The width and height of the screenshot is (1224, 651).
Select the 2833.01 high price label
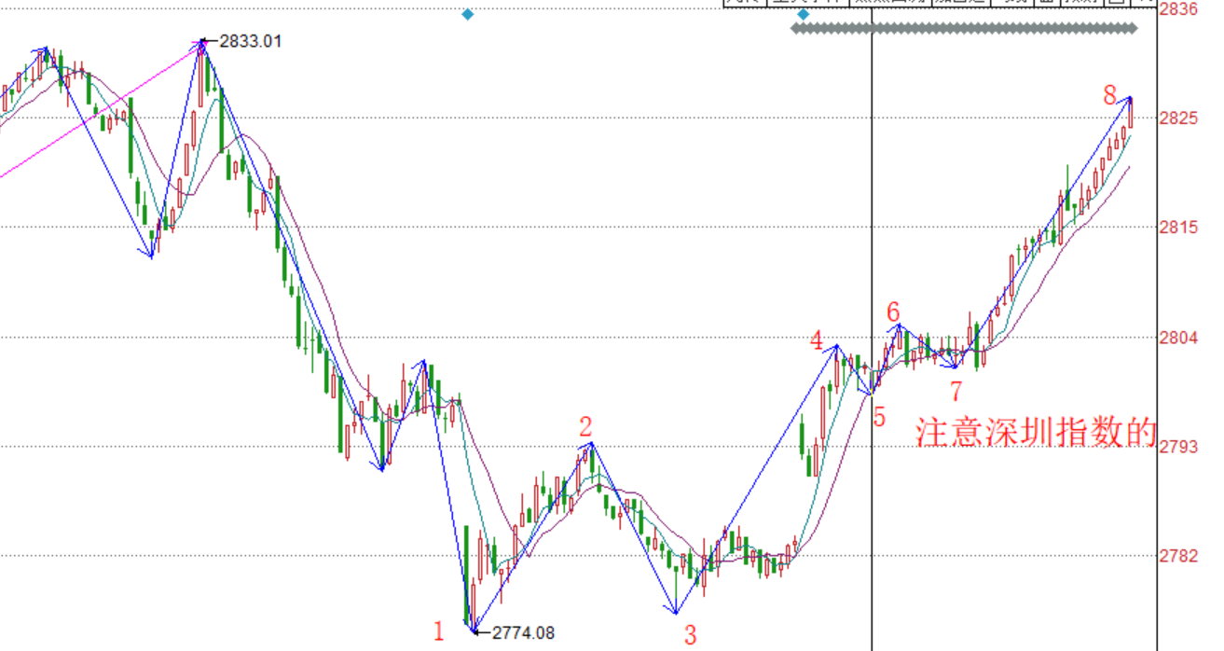[x=250, y=41]
